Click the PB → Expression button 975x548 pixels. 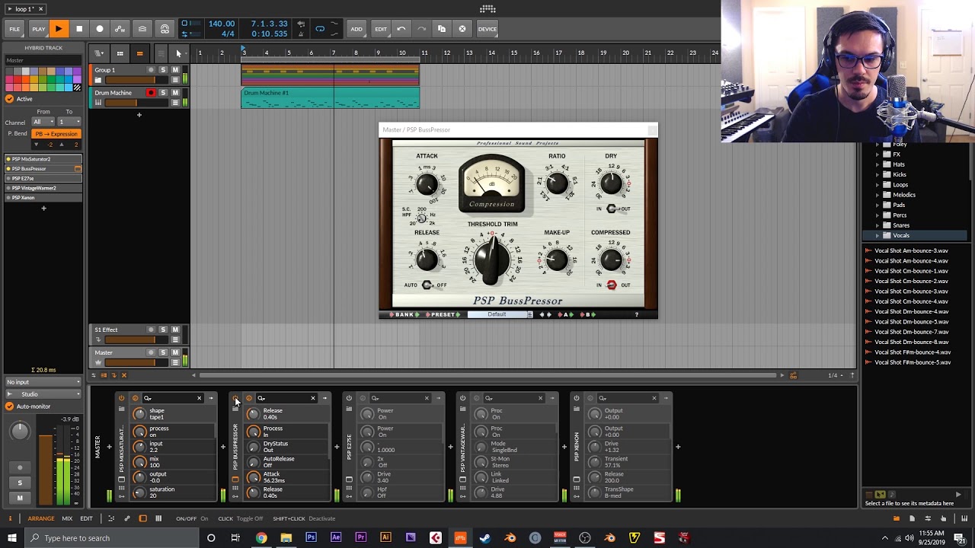coord(56,134)
